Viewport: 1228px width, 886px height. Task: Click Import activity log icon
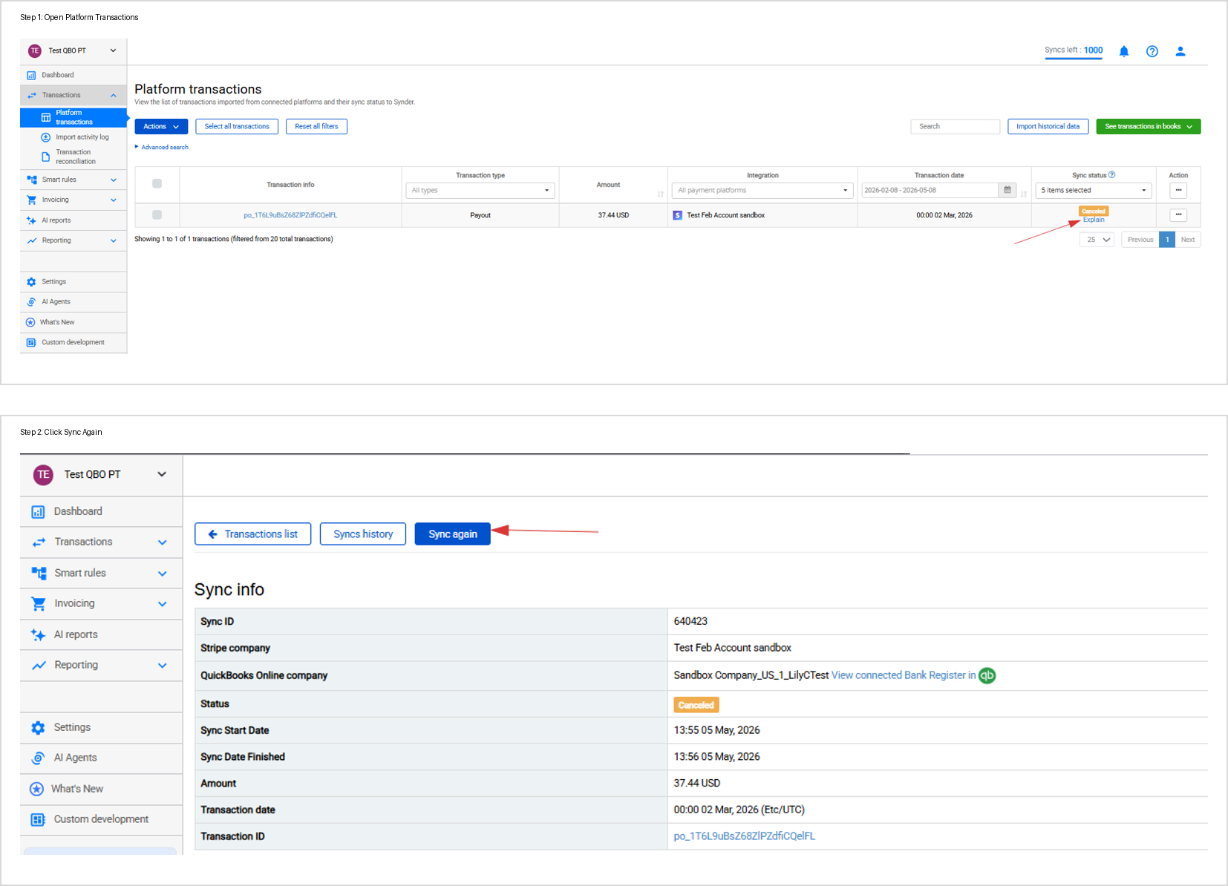pos(45,137)
